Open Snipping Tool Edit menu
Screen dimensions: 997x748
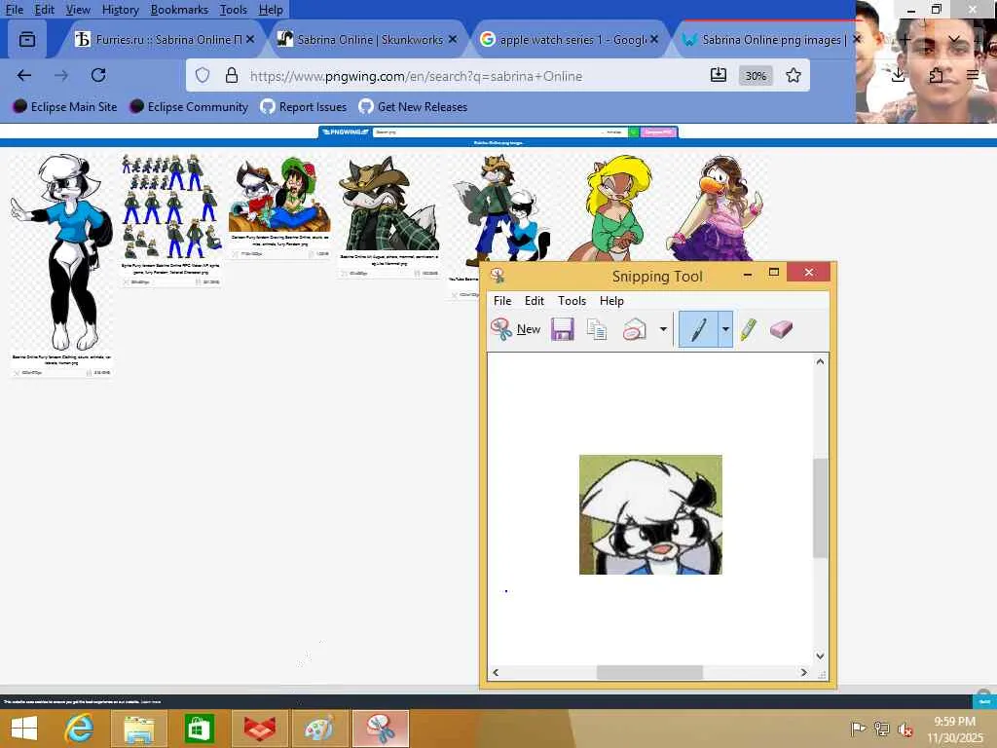coord(535,301)
